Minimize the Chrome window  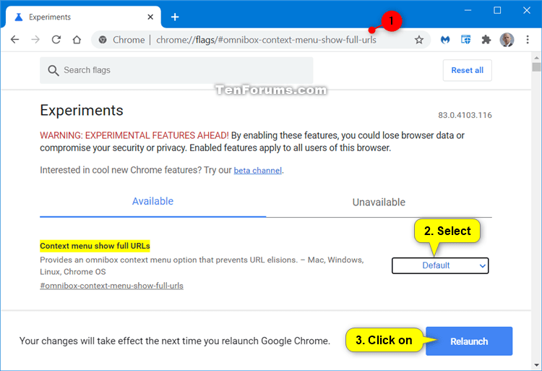click(x=468, y=10)
